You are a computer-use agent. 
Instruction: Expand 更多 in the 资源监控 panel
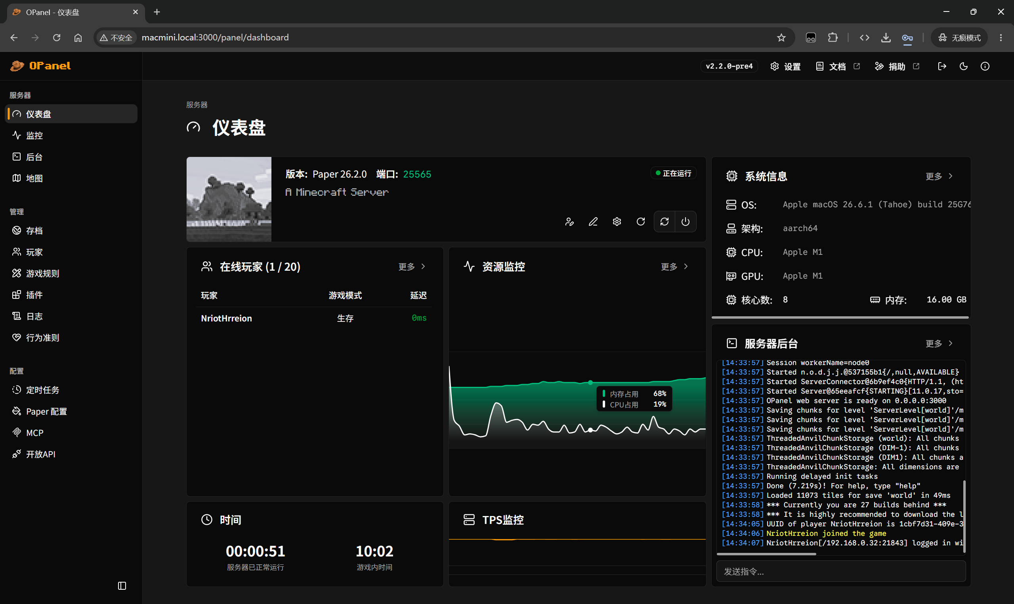[674, 267]
